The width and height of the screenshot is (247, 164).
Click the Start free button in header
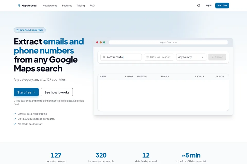pos(222,5)
